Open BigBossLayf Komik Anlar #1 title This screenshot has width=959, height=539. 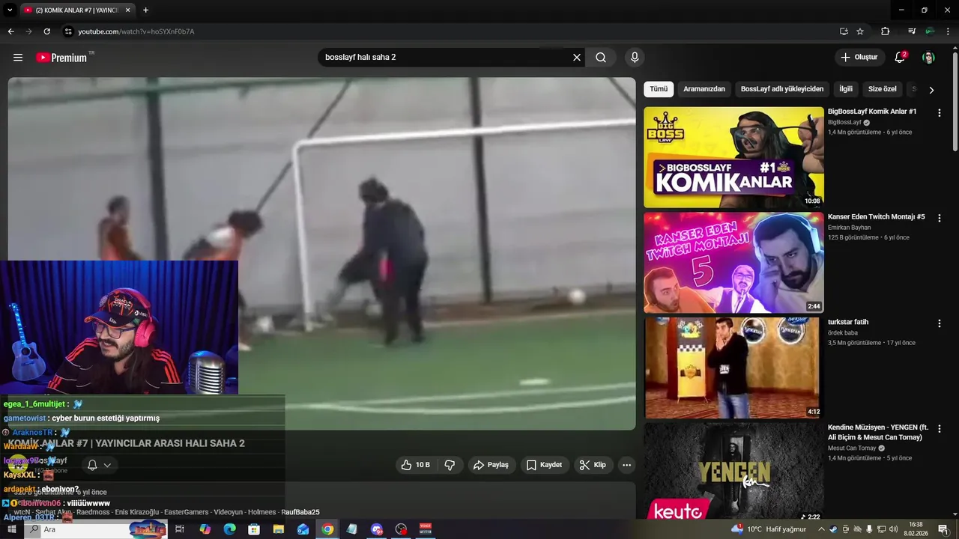(872, 112)
